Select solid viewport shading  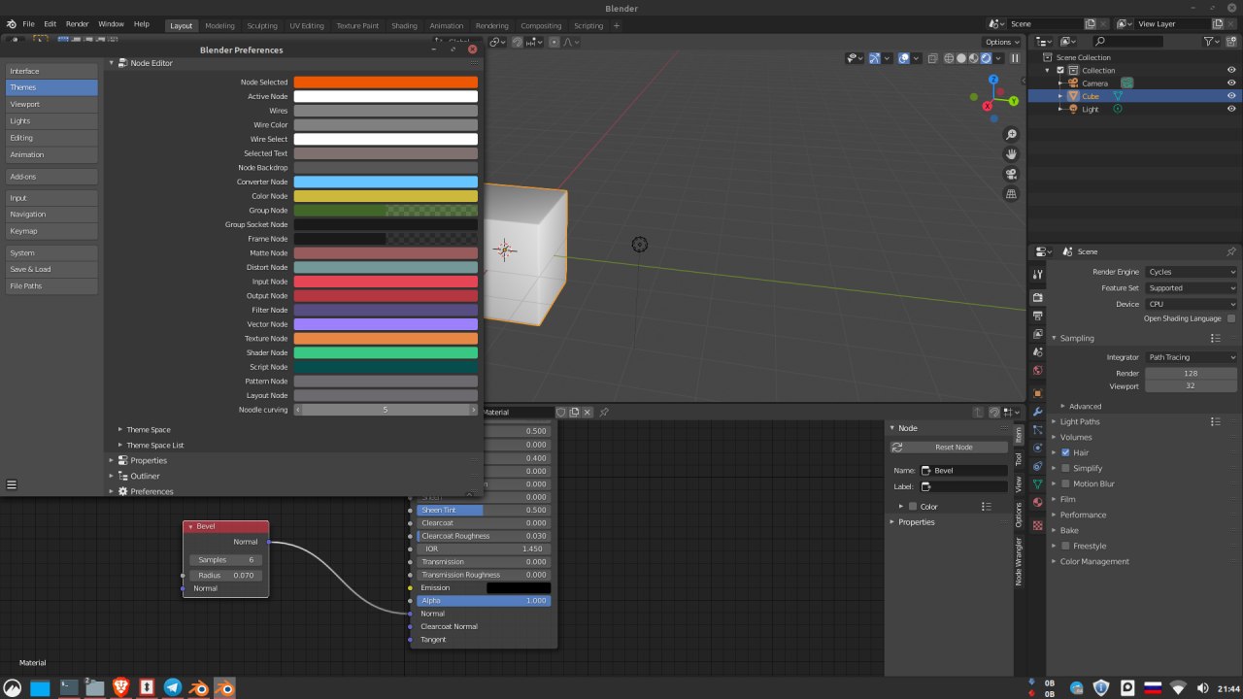pyautogui.click(x=961, y=58)
